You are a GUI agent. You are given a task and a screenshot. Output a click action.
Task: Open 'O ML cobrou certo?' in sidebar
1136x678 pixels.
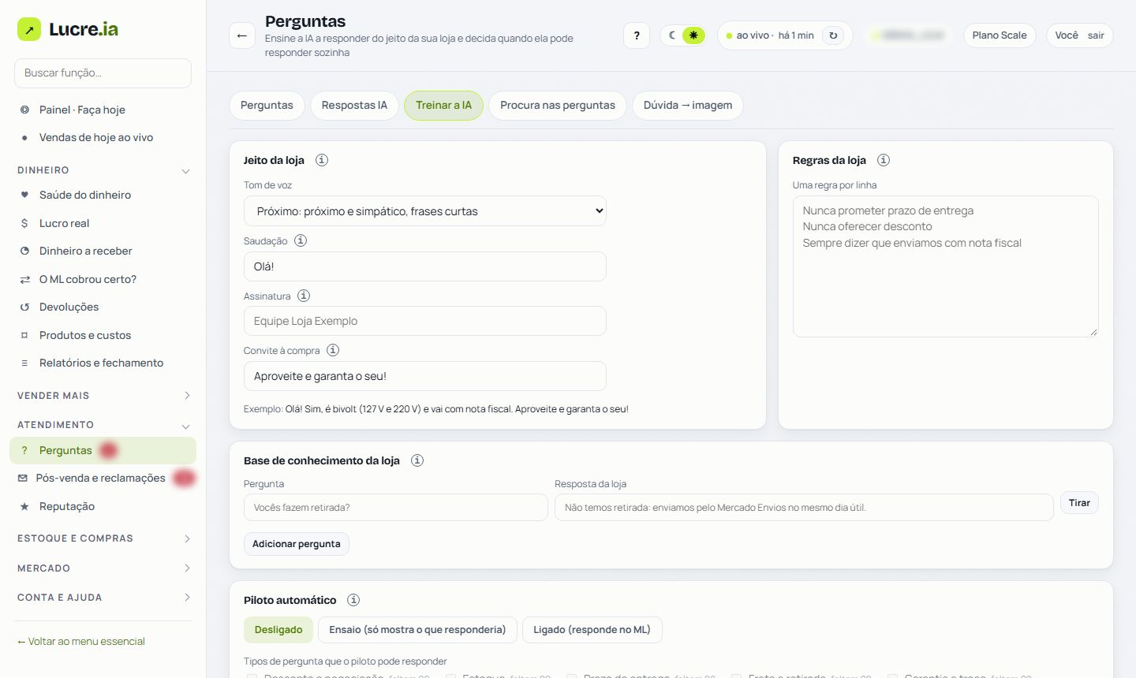click(103, 279)
